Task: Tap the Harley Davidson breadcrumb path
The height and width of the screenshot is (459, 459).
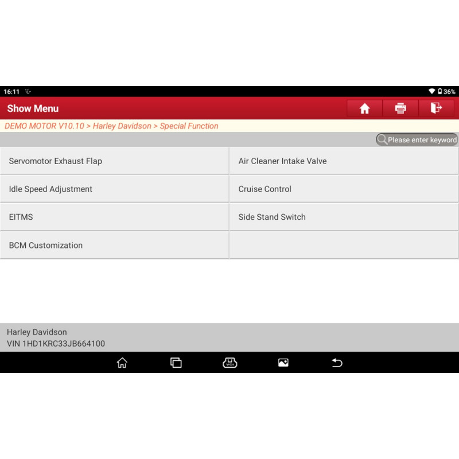Action: click(x=122, y=126)
